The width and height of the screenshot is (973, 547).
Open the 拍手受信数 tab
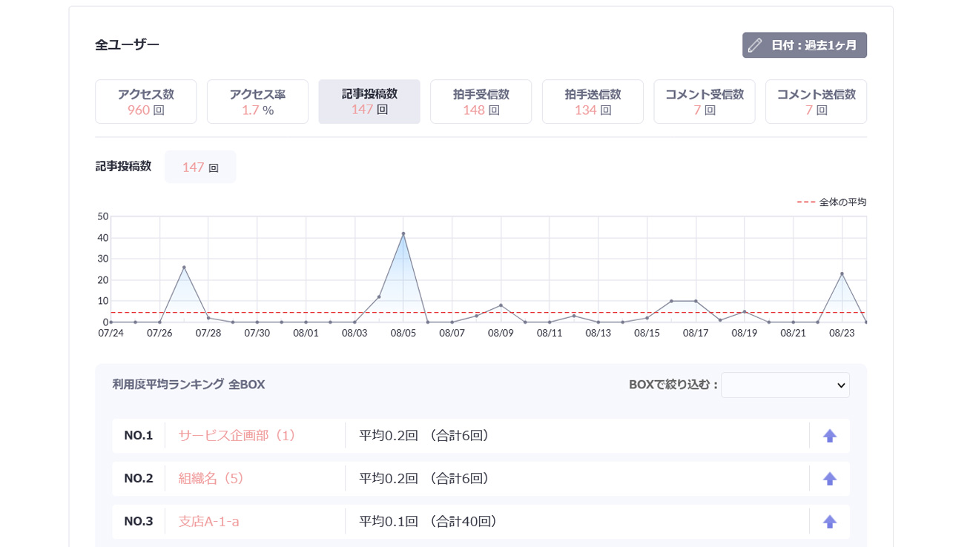coord(481,102)
